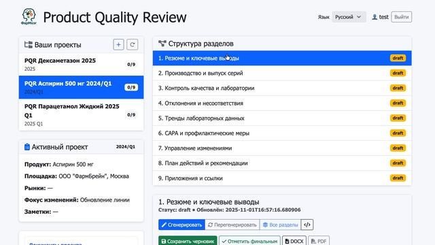This screenshot has height=245, width=435.
Task: Click Фокус изменений: Обновление линии text
Action: [x=77, y=199]
